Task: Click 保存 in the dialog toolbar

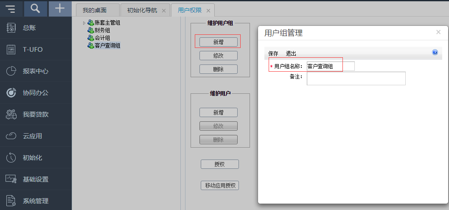Action: coord(273,53)
